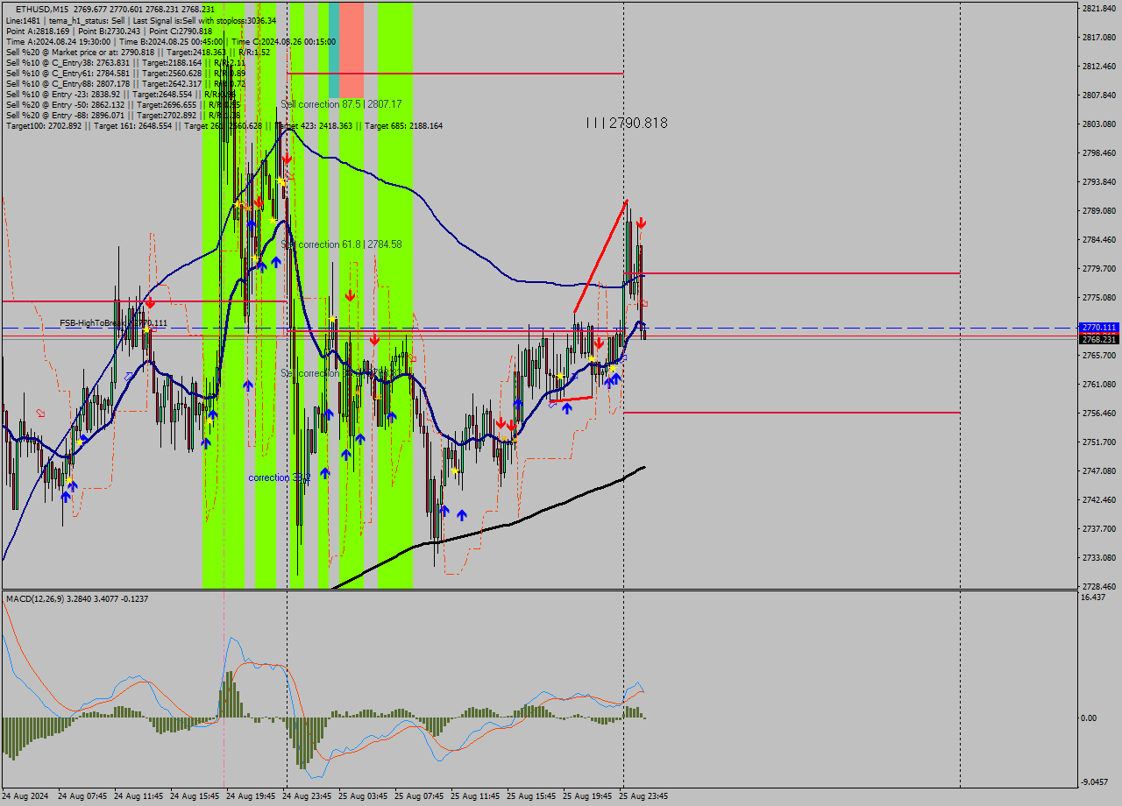The image size is (1122, 806).
Task: Click the '24 Aug 11:45' time axis label
Action: 138,796
